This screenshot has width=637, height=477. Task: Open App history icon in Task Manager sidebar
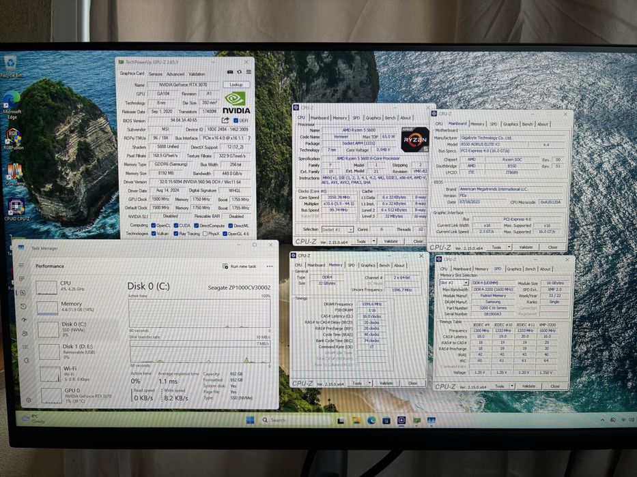(x=24, y=307)
